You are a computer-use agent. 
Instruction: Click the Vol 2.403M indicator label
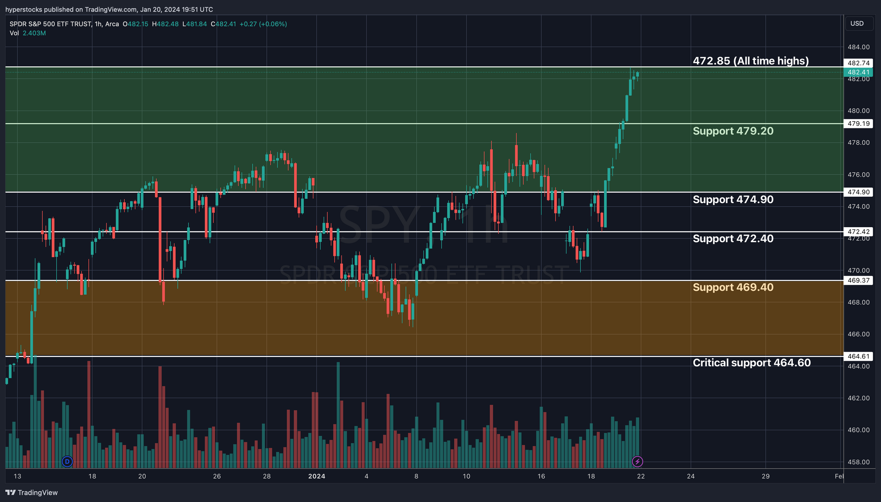[x=28, y=33]
